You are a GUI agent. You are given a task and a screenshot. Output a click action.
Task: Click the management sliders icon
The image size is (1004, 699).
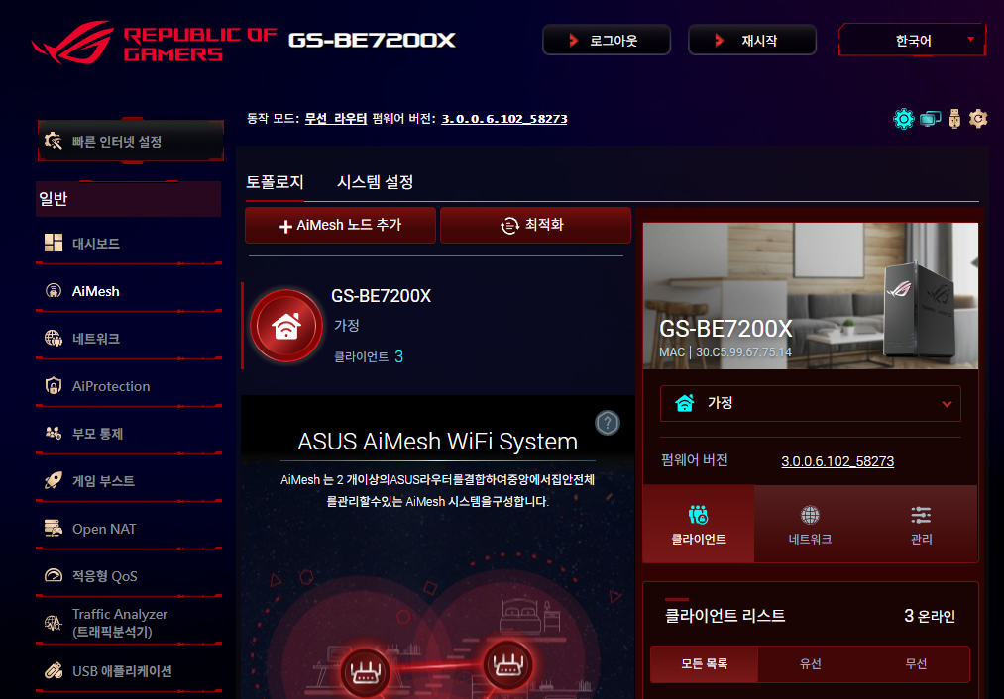[x=921, y=515]
